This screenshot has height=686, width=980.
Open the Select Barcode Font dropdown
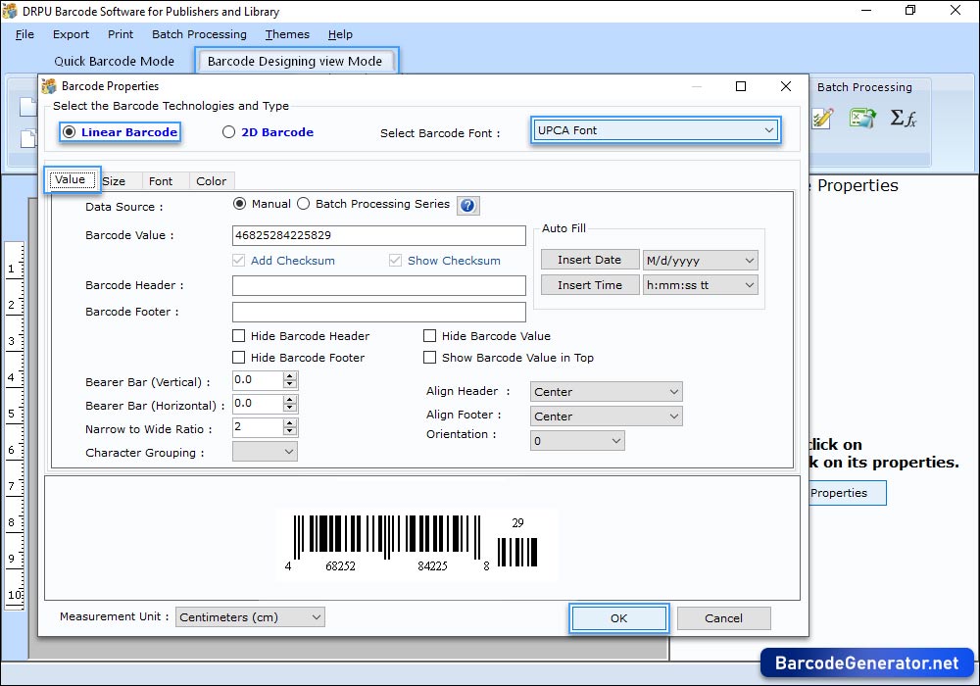[770, 128]
